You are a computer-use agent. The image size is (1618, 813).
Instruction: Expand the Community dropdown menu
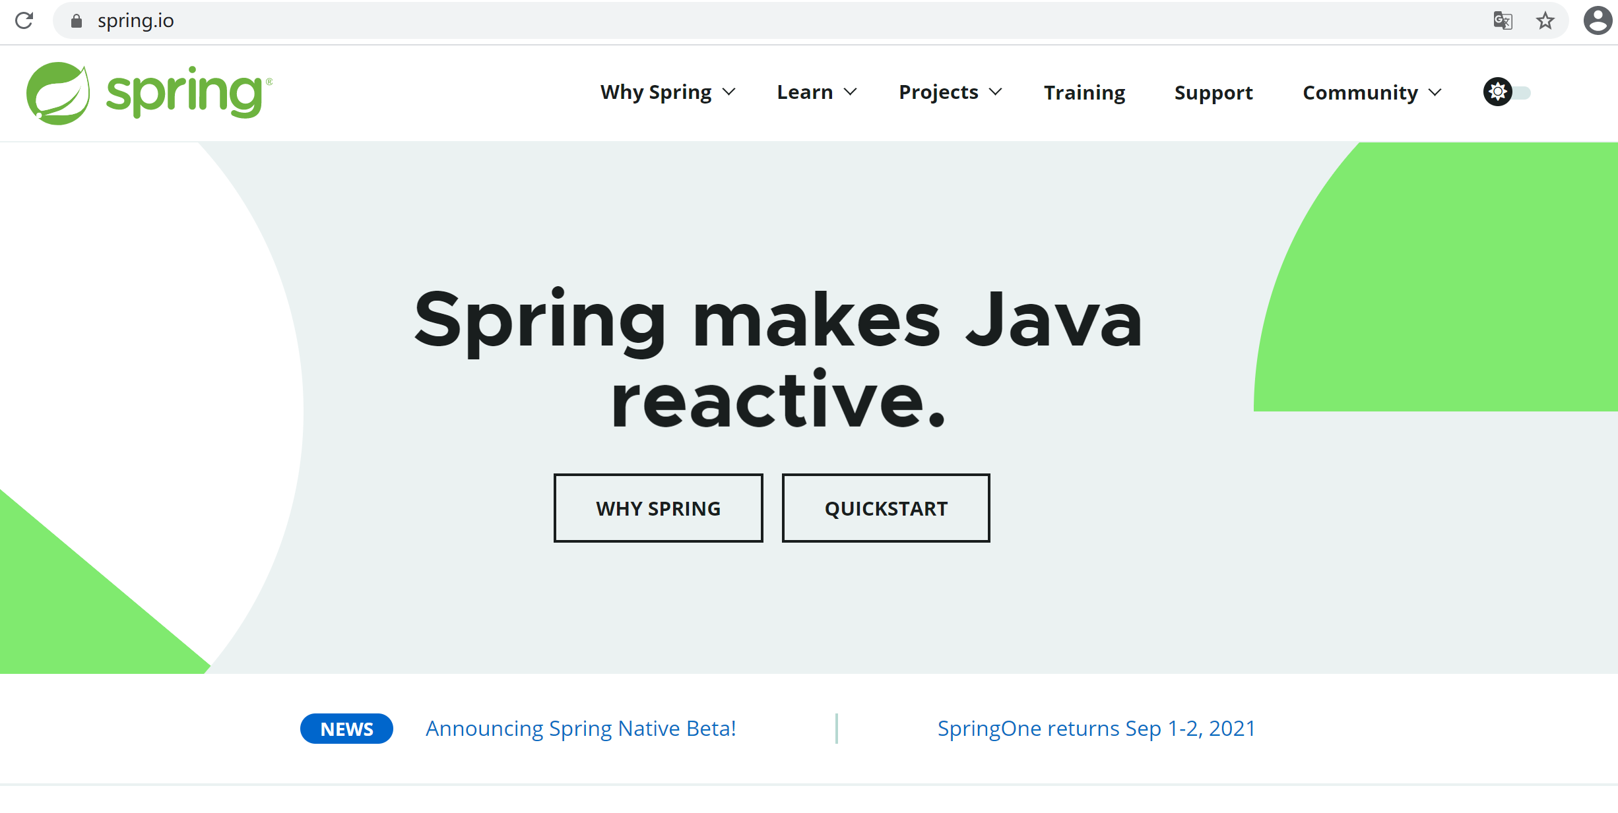pyautogui.click(x=1372, y=93)
